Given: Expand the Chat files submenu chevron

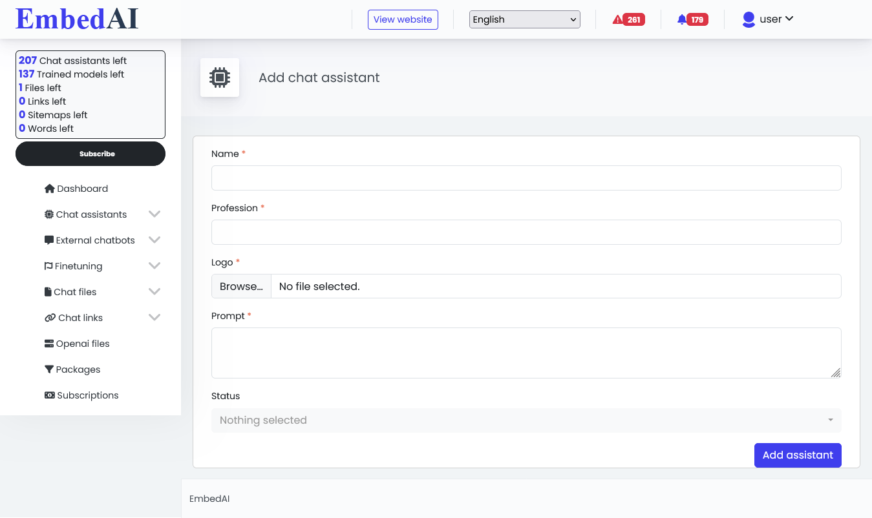Looking at the screenshot, I should tap(154, 291).
